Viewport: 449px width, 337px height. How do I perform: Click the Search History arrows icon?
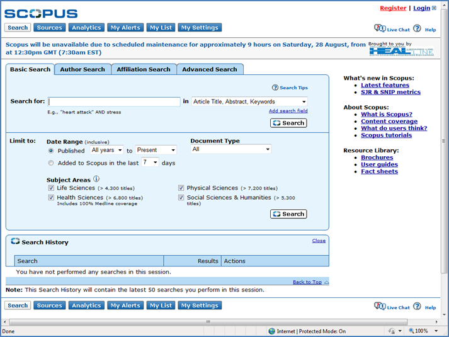[15, 241]
